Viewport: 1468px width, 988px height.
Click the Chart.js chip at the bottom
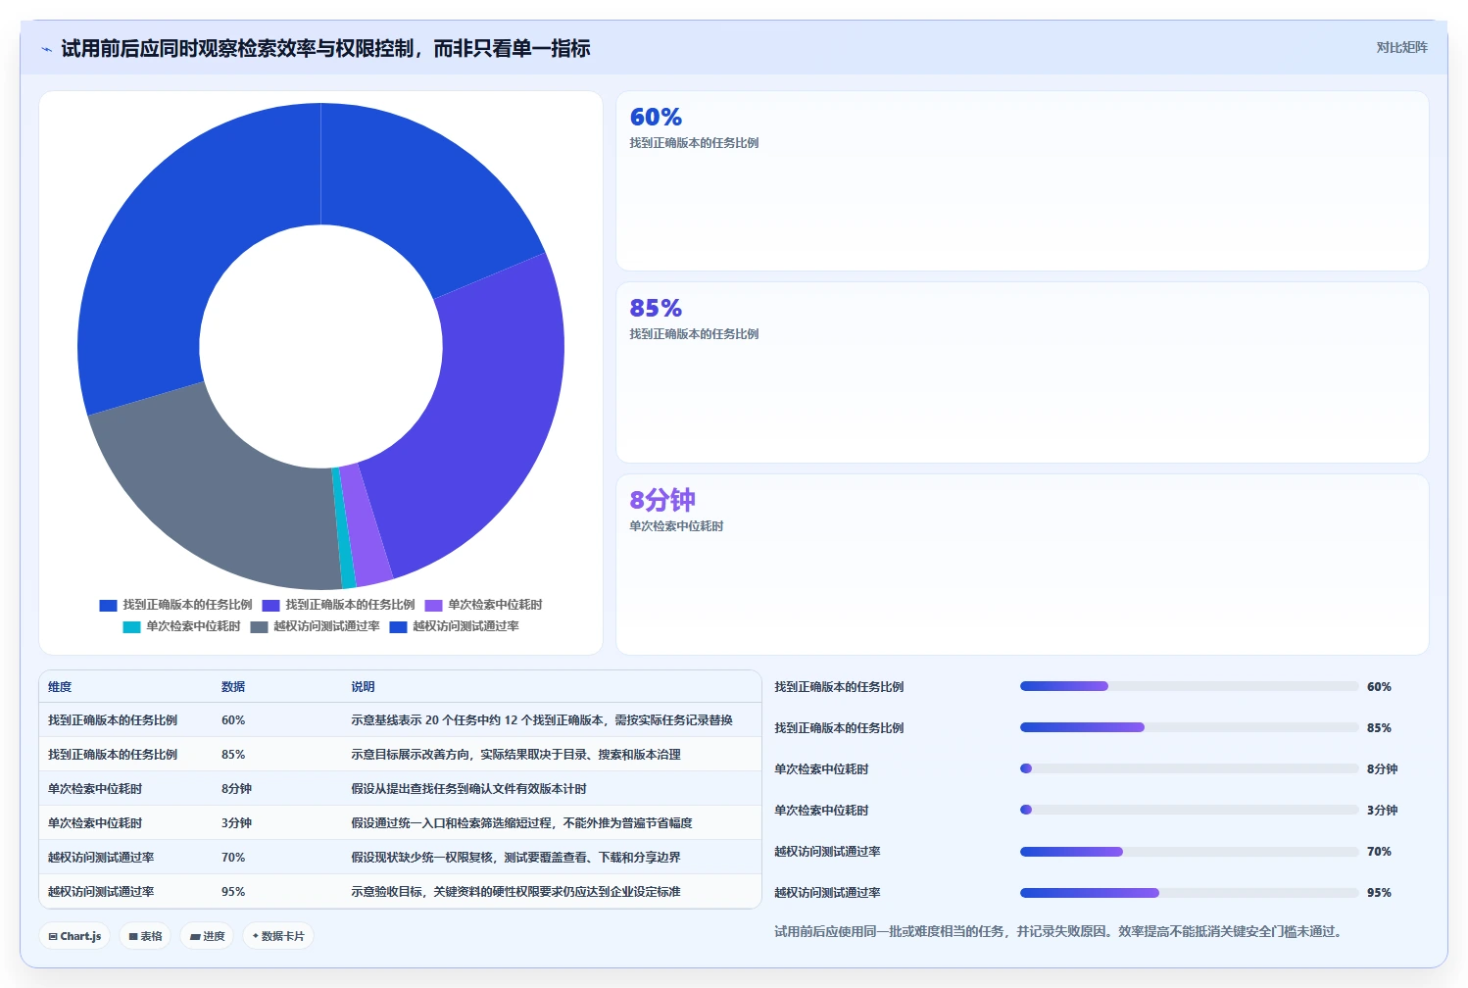click(74, 936)
